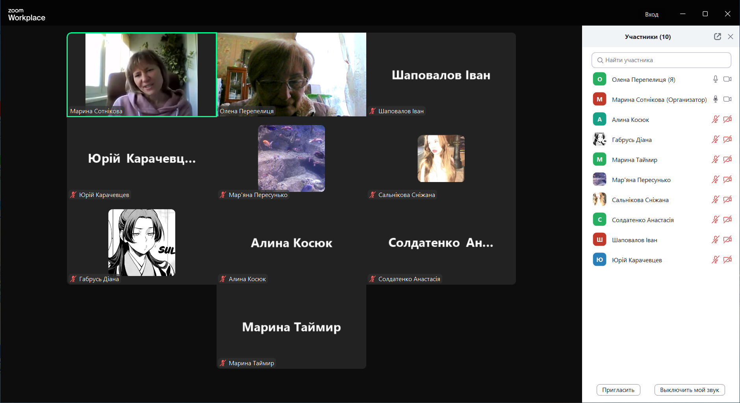Click Солдатенко Ан... video tile

[441, 243]
